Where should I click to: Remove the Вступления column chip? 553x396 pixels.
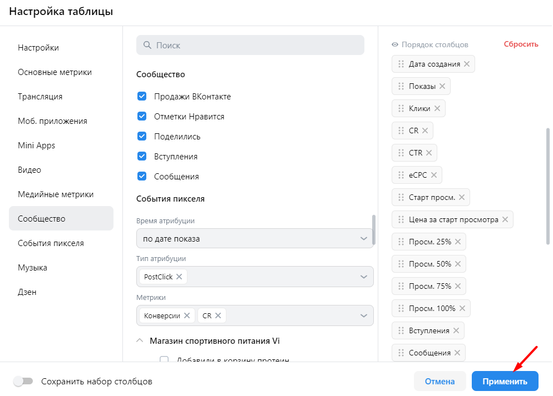456,330
